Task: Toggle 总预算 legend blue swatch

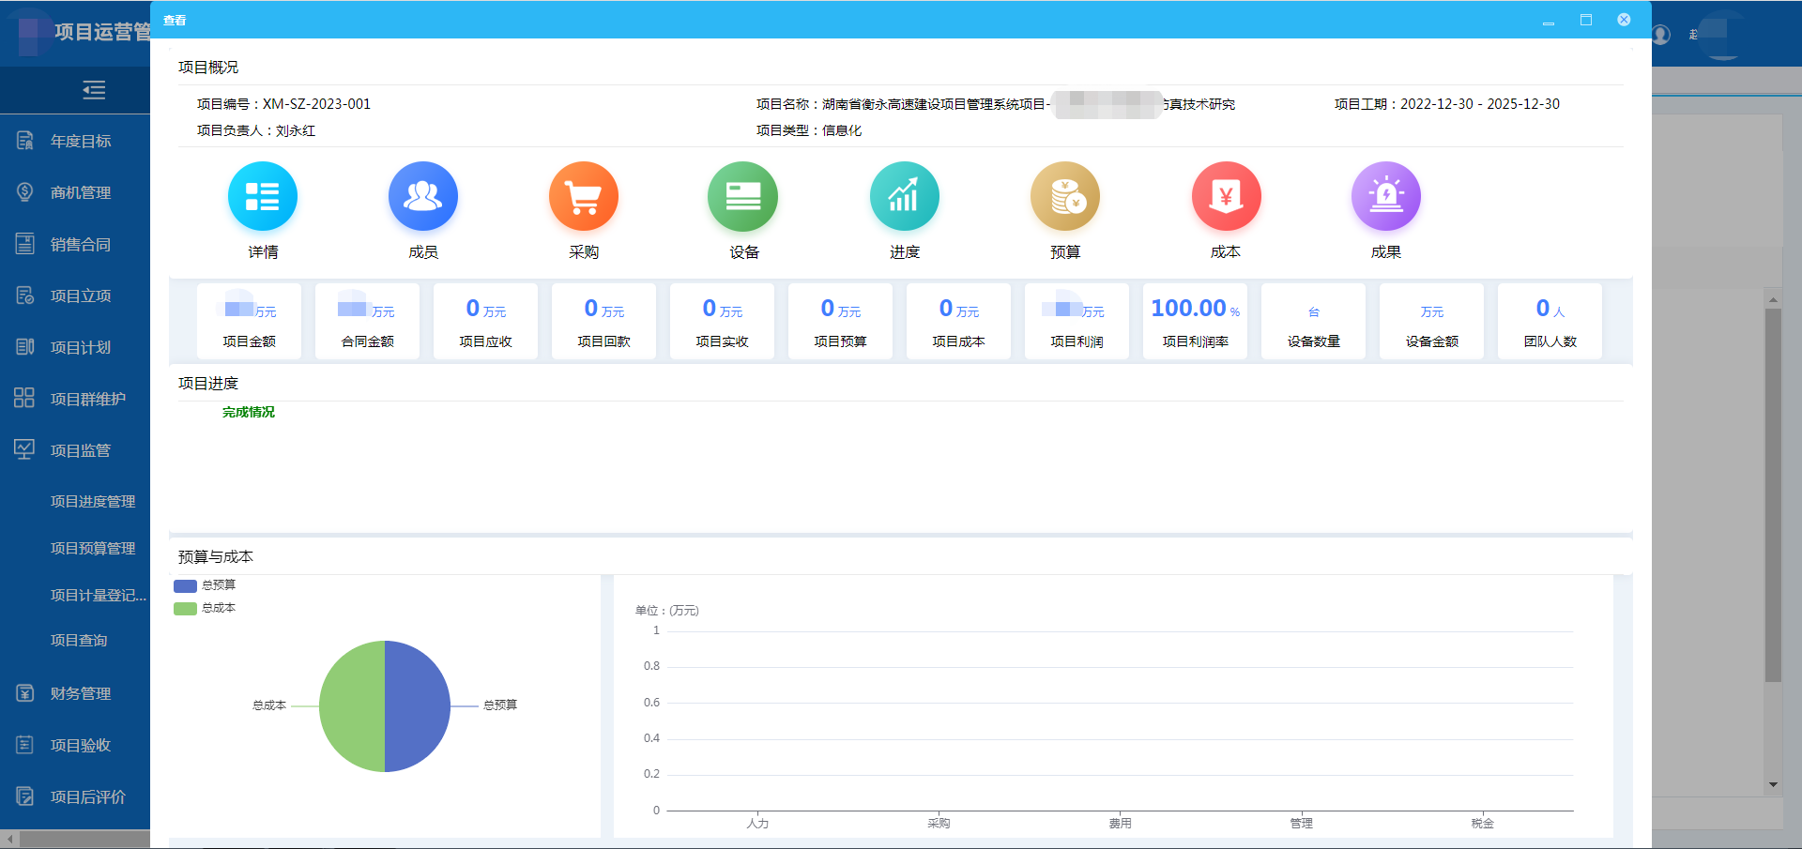Action: (185, 585)
